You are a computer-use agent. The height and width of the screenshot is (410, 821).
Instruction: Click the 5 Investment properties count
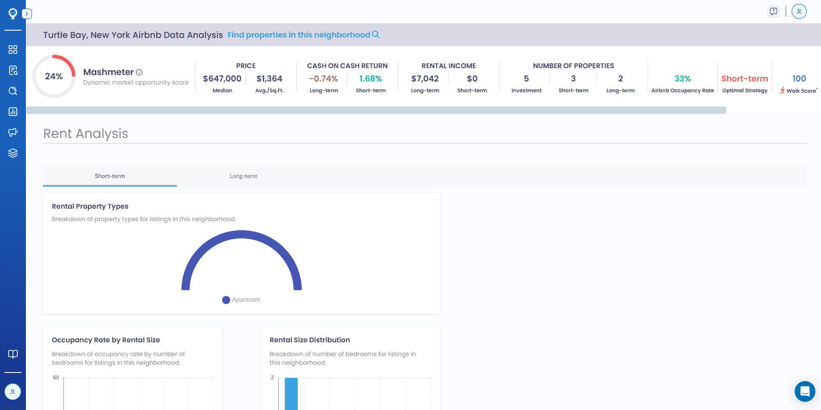click(526, 78)
